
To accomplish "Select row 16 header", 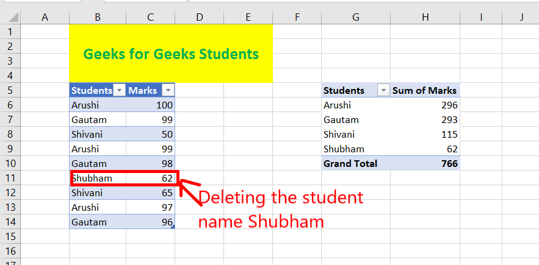I will (10, 251).
